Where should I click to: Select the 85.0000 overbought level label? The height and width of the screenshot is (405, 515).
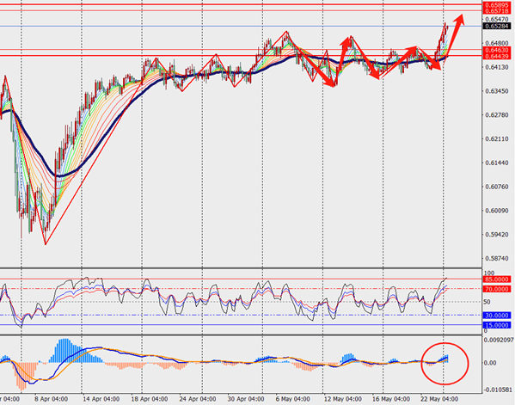pyautogui.click(x=497, y=279)
